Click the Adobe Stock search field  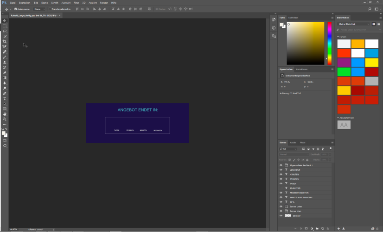[358, 30]
